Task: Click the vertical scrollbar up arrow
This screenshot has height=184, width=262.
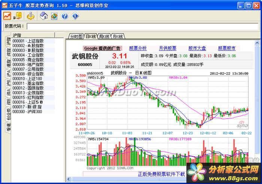Action: point(257,43)
